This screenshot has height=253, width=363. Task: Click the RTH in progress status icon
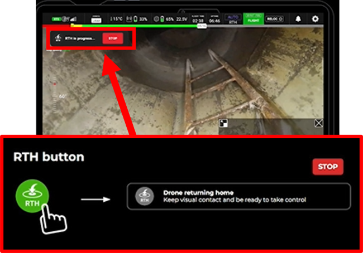point(58,39)
